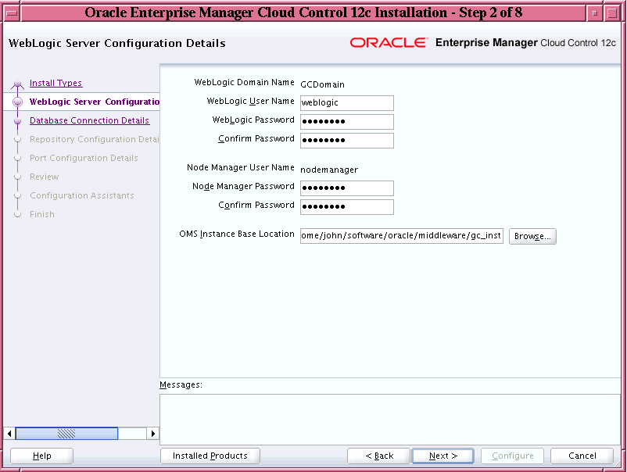The height and width of the screenshot is (472, 627).
Task: Browse for OMS instance base location
Action: point(532,236)
